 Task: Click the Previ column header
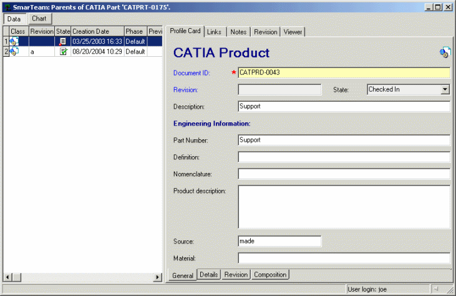point(155,31)
